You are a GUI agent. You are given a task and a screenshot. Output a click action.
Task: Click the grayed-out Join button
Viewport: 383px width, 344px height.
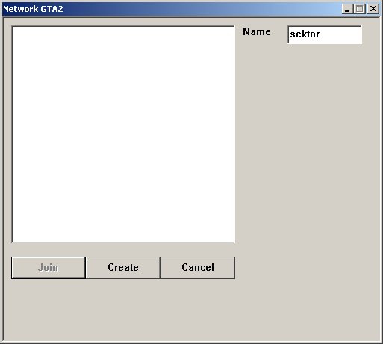tap(49, 268)
